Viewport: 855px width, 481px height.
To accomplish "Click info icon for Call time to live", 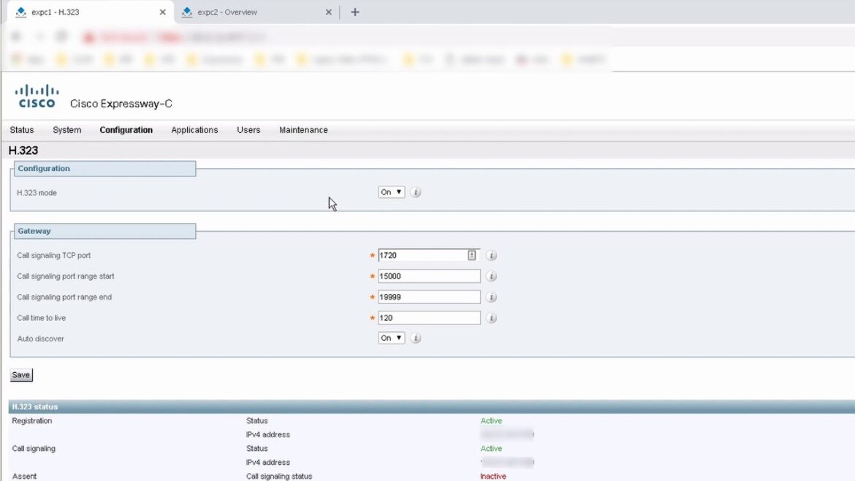I will pyautogui.click(x=492, y=318).
